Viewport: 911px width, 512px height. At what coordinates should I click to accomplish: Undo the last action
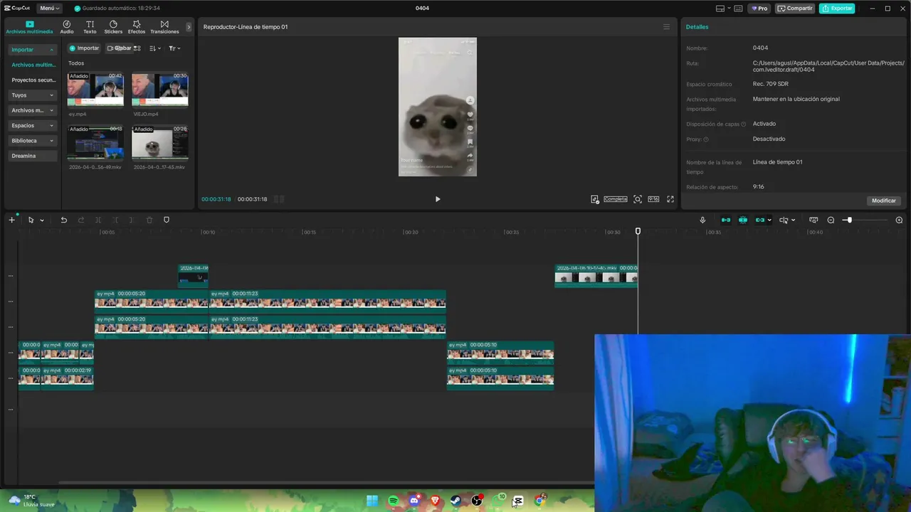coord(63,220)
